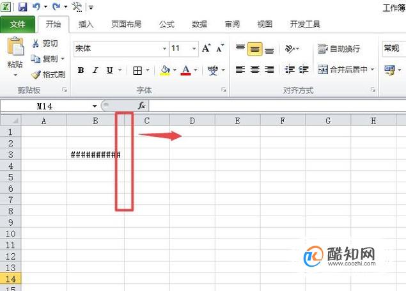Click the 粘贴 paste clipboard icon
This screenshot has width=406, height=291.
15,46
